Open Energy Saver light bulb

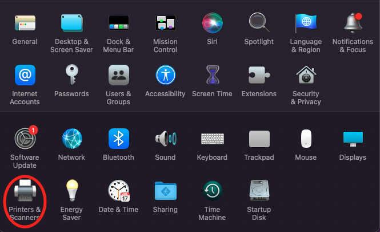click(x=72, y=190)
